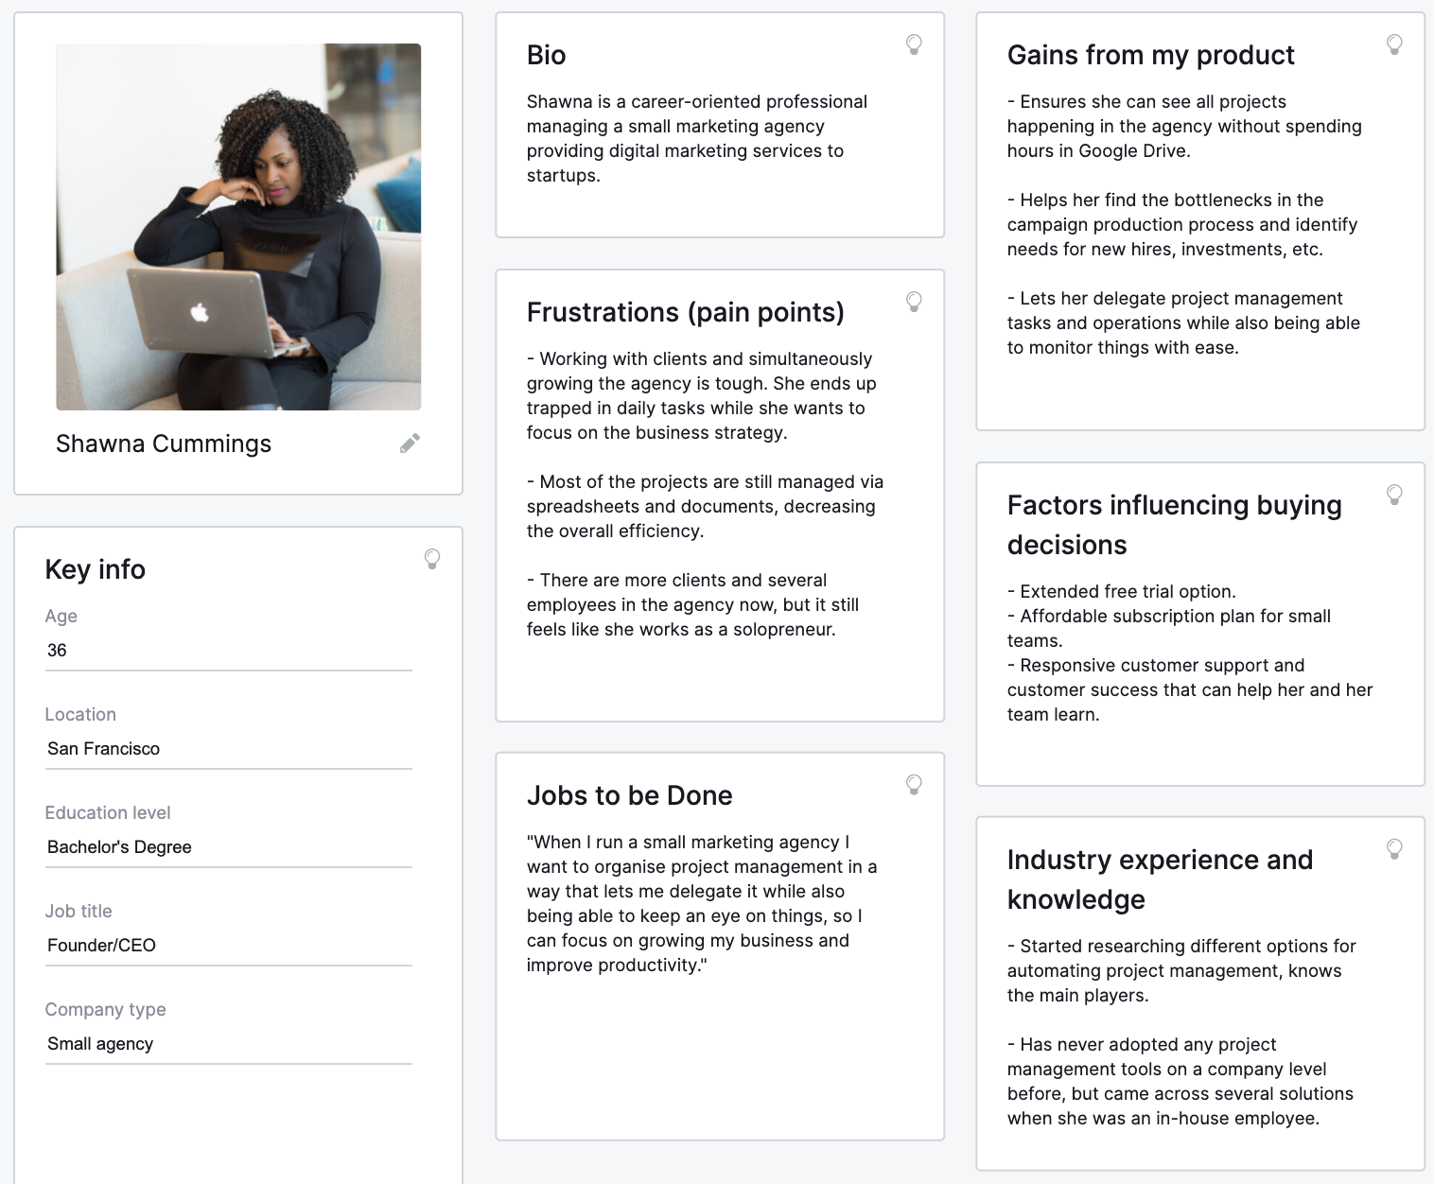Click the lightbulb on Gains from my product

[x=1394, y=44]
